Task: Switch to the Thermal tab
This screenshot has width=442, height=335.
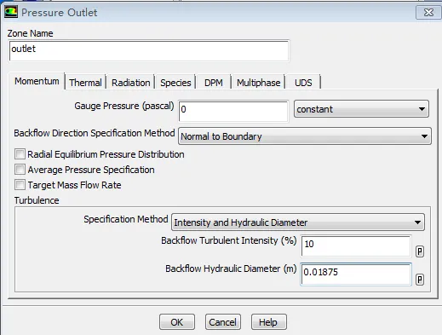Action: click(x=85, y=83)
